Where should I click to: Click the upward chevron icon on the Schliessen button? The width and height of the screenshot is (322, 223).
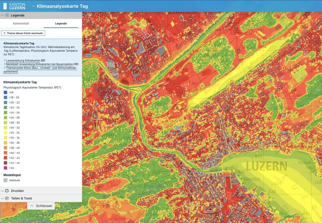[32, 206]
